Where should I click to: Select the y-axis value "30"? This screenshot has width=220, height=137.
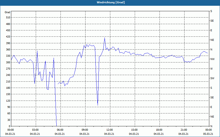click(9, 120)
